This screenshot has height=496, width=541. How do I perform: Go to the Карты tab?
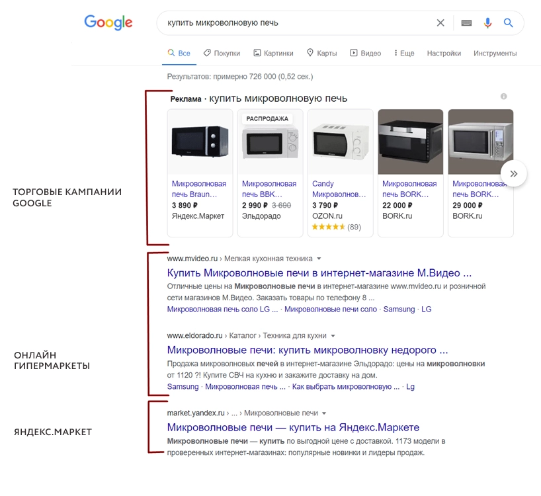tap(321, 53)
